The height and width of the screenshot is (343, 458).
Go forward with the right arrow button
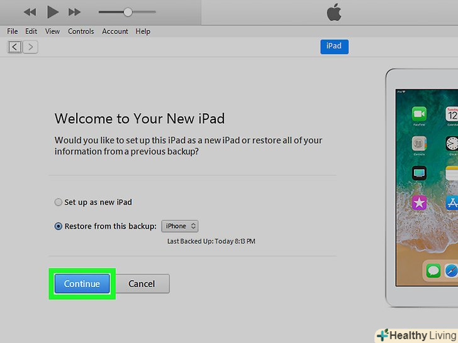click(30, 47)
